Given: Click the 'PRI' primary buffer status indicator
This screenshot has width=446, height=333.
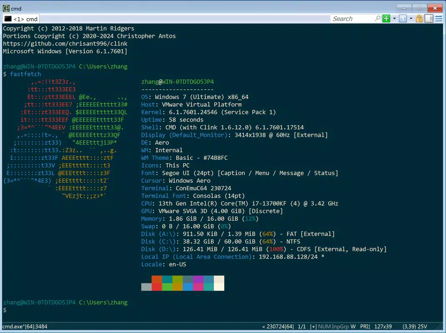Looking at the screenshot, I should [x=365, y=326].
